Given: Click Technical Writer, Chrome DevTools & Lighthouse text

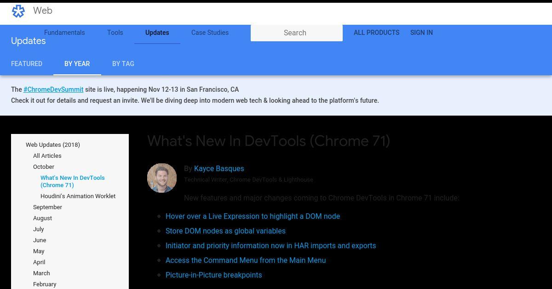Looking at the screenshot, I should pos(248,179).
